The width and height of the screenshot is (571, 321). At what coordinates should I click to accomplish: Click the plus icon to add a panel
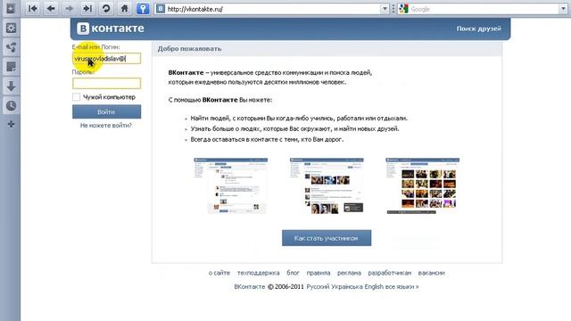pyautogui.click(x=11, y=124)
